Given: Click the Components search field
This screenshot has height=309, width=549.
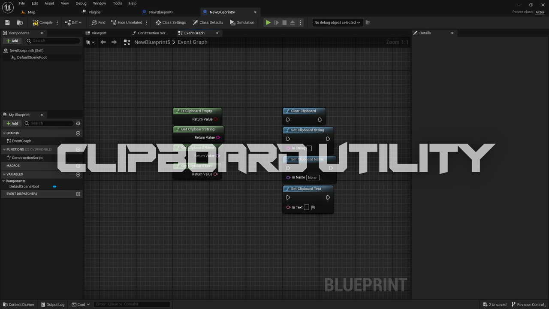Looking at the screenshot, I should coord(53,41).
